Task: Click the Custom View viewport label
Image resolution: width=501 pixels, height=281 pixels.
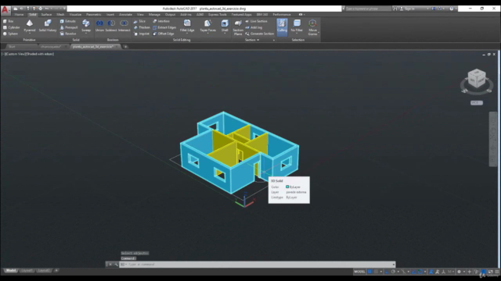Action: [x=16, y=54]
